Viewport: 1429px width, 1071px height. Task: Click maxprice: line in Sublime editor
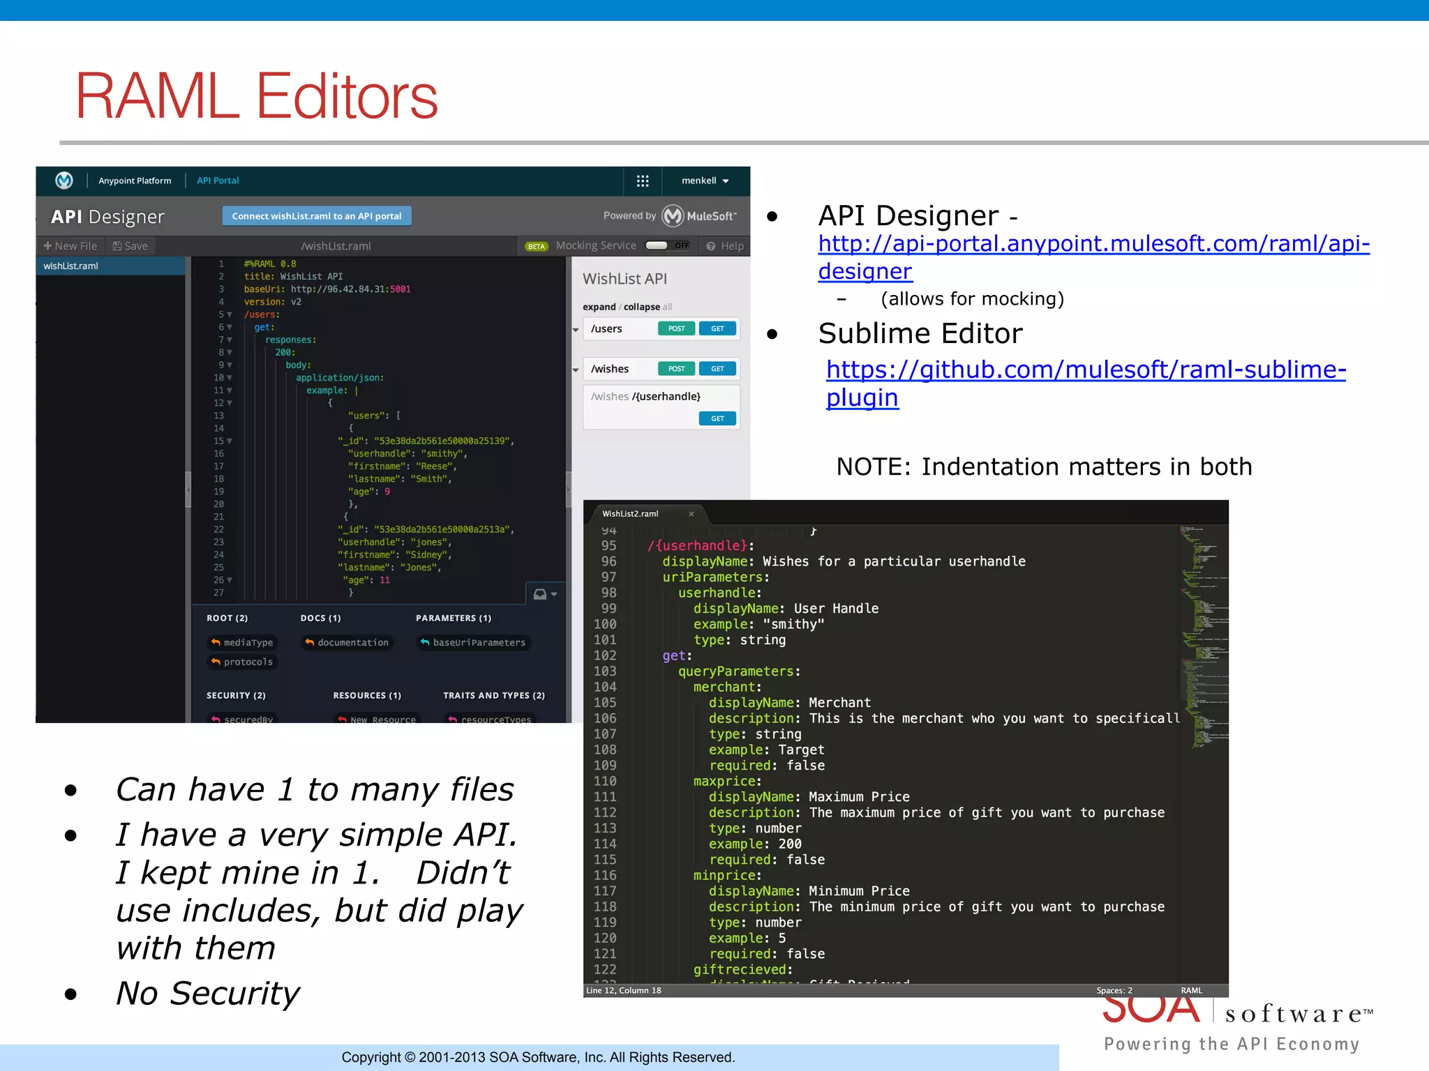(727, 782)
